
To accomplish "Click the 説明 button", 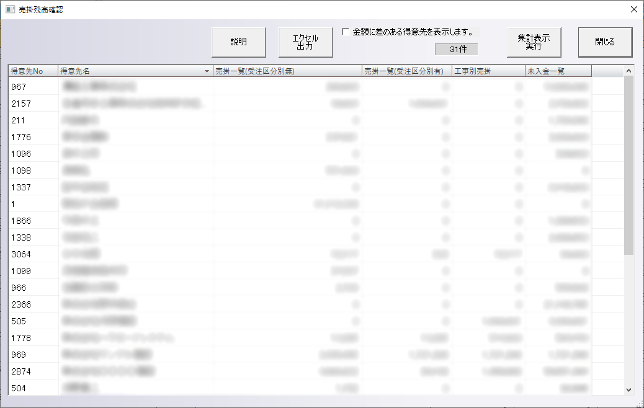I will pyautogui.click(x=239, y=42).
